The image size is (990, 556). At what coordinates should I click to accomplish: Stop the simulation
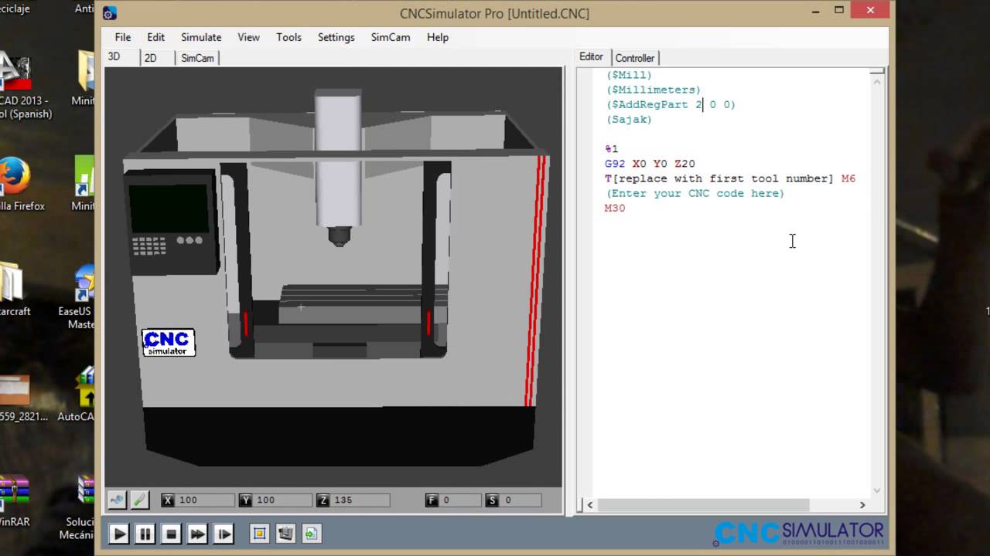[x=171, y=534]
